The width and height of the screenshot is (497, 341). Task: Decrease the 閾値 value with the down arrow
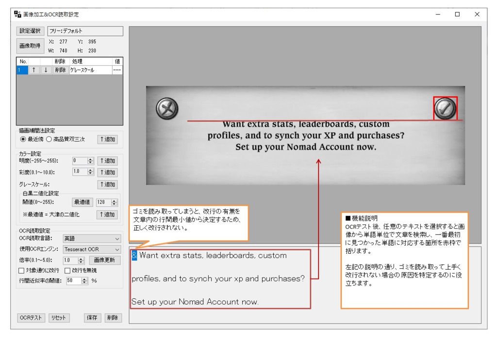[x=115, y=204]
